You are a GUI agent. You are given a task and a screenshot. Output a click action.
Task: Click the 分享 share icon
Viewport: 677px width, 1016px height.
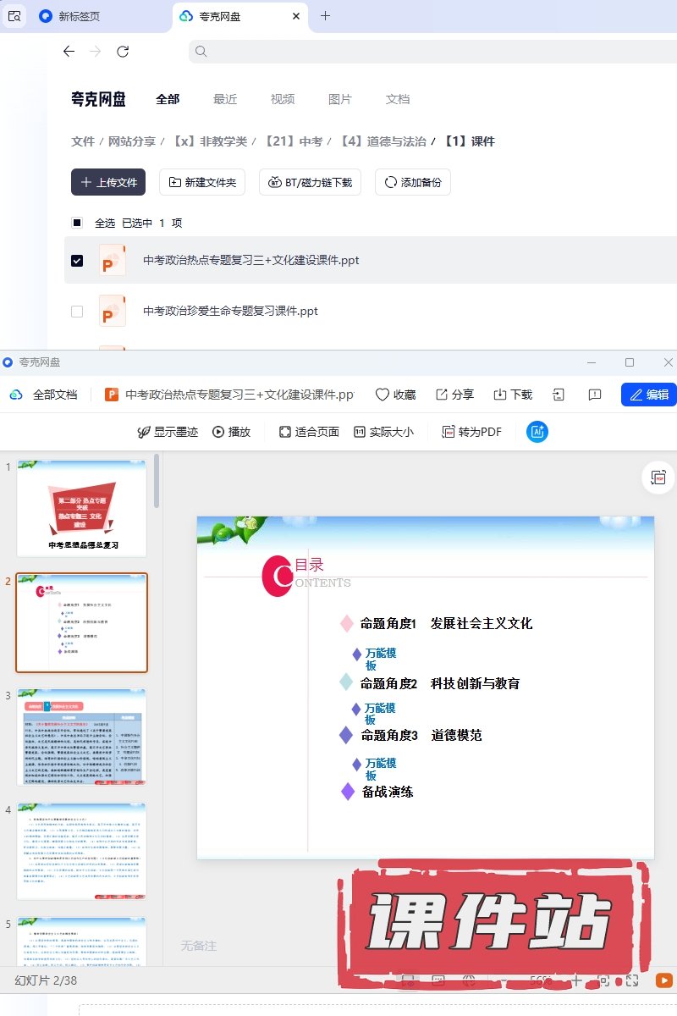442,395
